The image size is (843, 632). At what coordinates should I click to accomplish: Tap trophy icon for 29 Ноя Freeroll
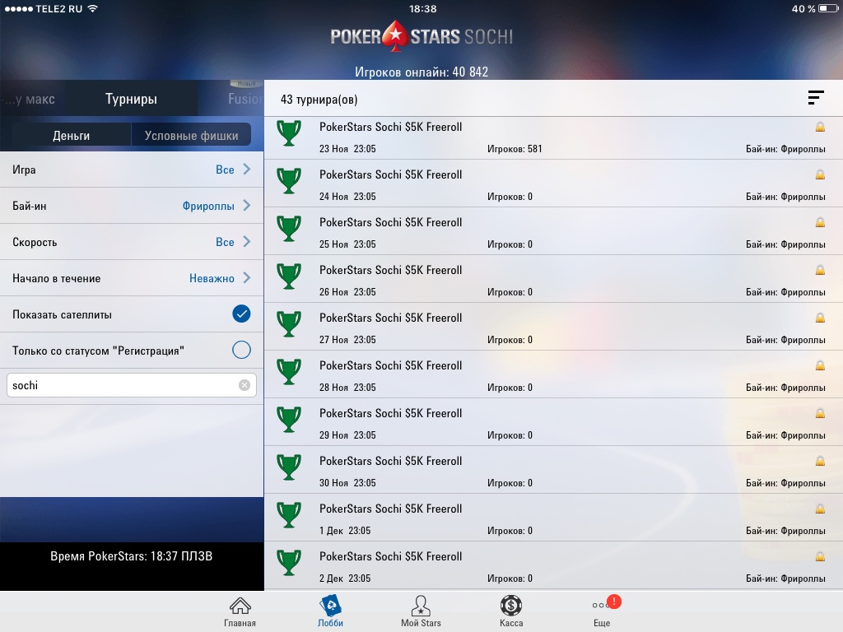[289, 421]
